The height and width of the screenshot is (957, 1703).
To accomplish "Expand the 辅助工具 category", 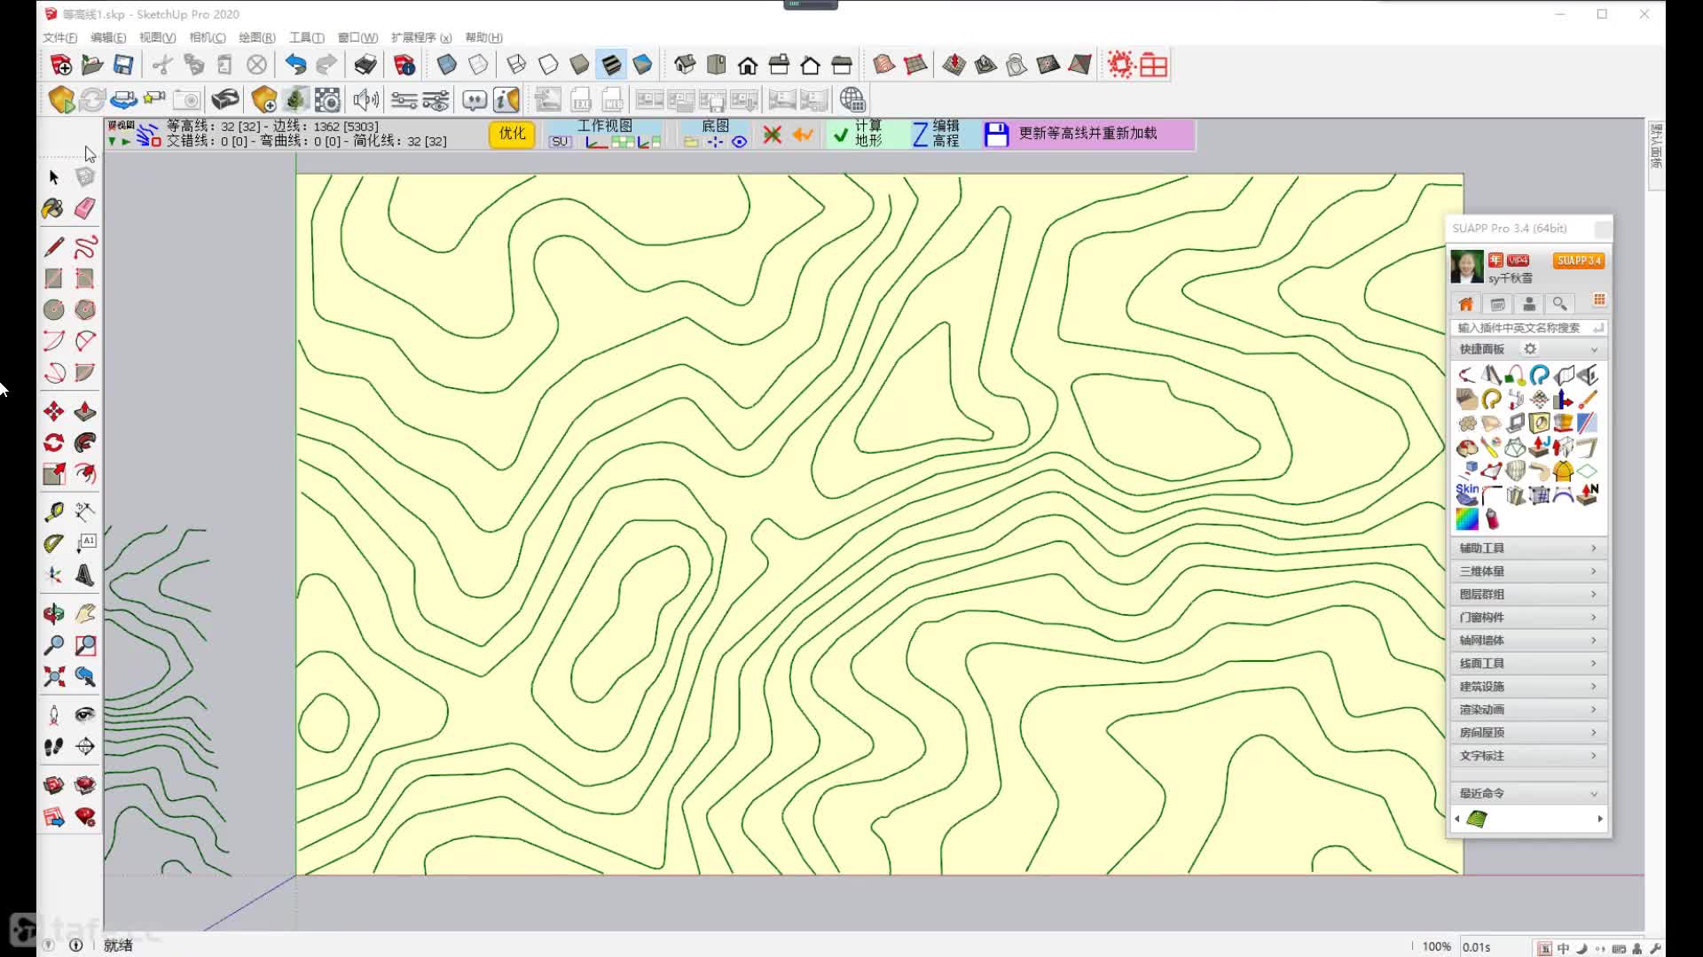I will pyautogui.click(x=1527, y=548).
